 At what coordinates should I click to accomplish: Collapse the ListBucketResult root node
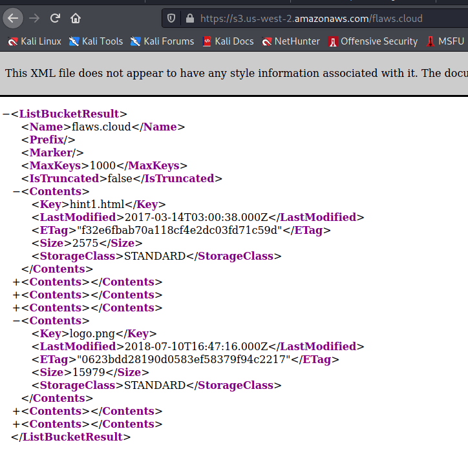(6, 114)
